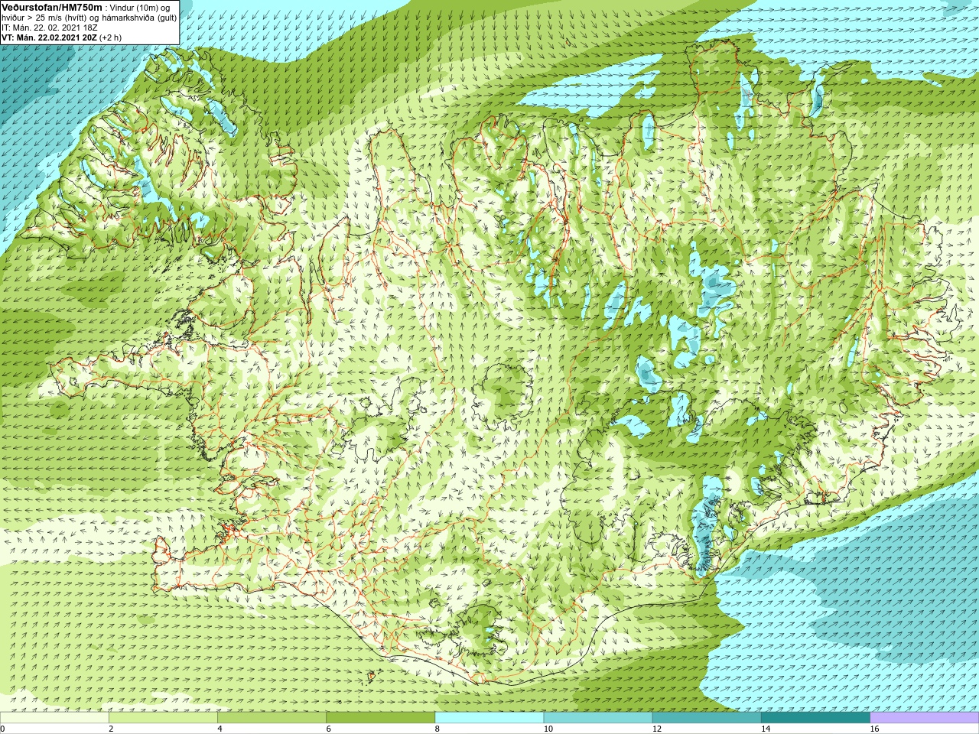Click the legend scale label '10'
Image resolution: width=979 pixels, height=734 pixels.
tap(548, 729)
